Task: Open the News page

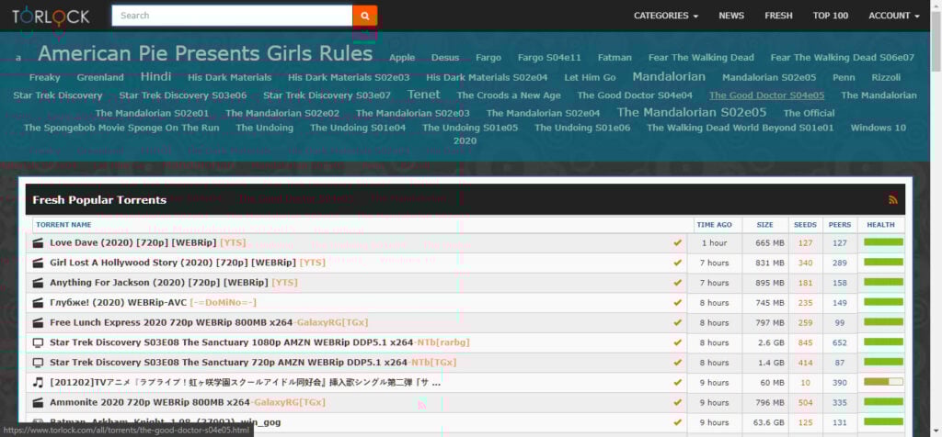Action: click(x=731, y=16)
